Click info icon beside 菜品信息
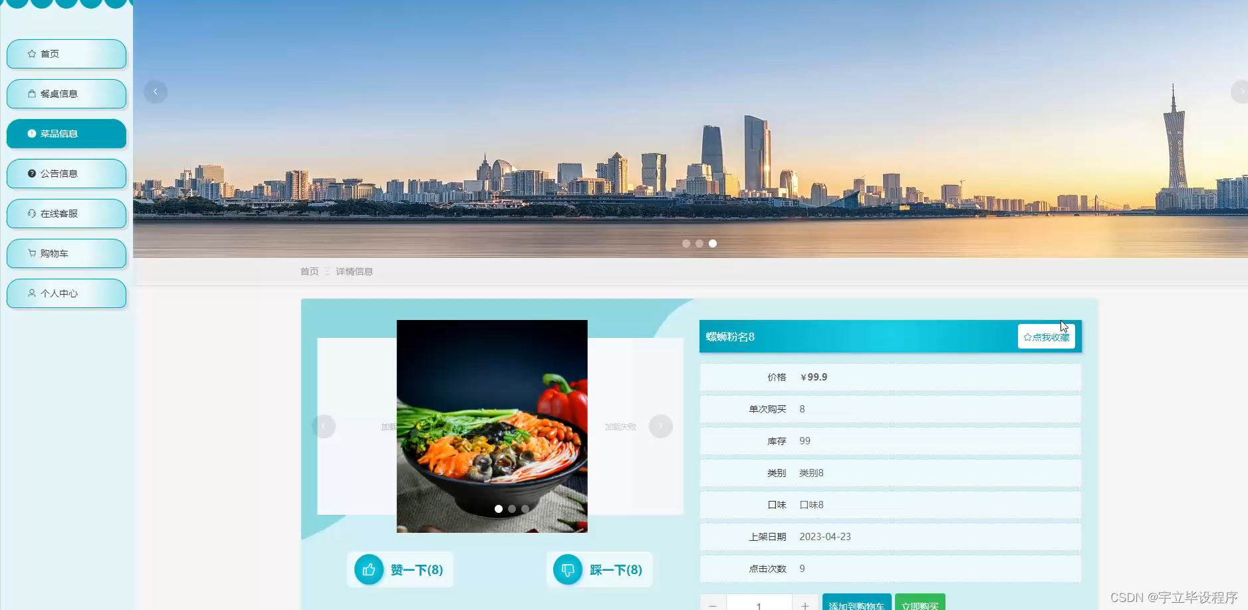 coord(32,134)
